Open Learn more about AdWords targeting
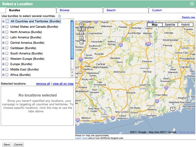Image resolution: width=196 pixels, height=147 pixels. pos(81,138)
